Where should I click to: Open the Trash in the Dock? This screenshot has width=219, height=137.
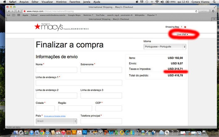[x=204, y=132]
